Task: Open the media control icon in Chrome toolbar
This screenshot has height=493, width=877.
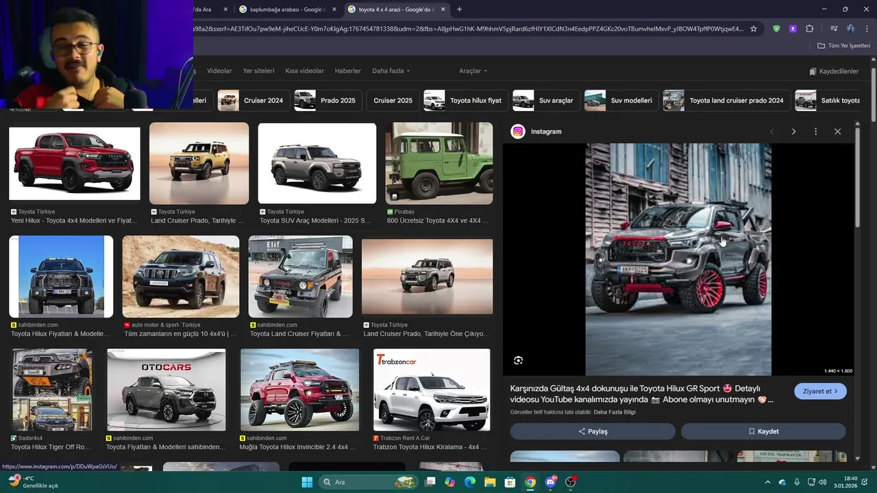Action: 834,29
